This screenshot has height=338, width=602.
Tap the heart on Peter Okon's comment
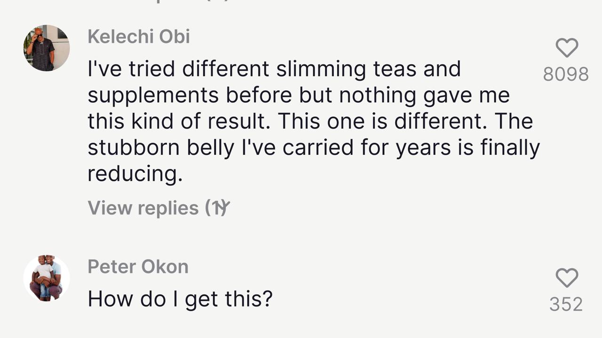pyautogui.click(x=567, y=278)
